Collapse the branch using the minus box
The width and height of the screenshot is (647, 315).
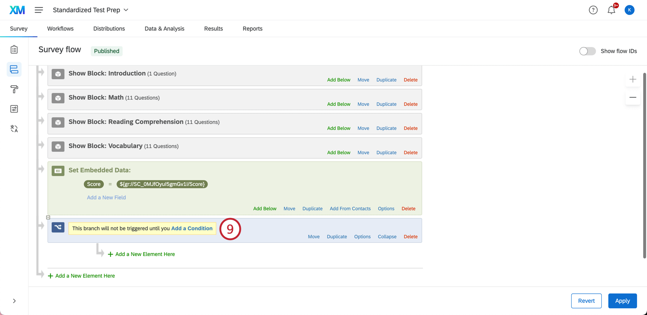click(48, 218)
